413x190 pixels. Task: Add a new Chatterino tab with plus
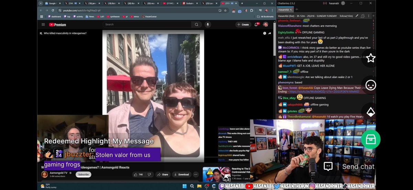(x=297, y=9)
